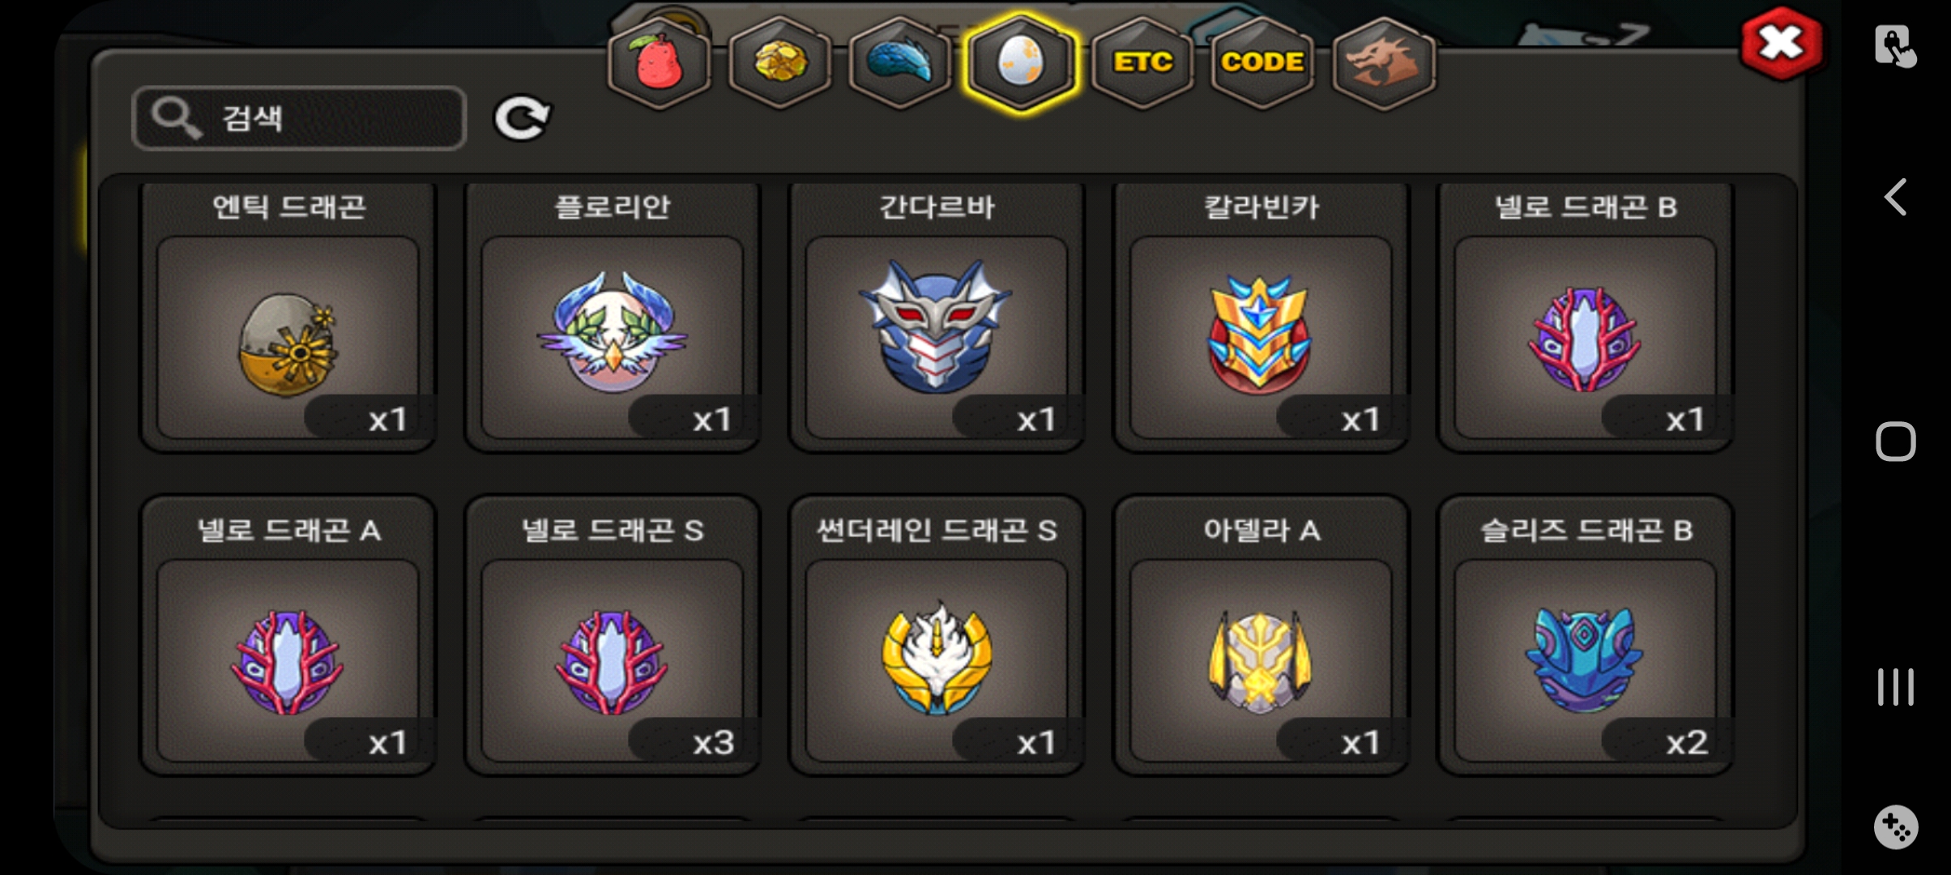The height and width of the screenshot is (875, 1951).
Task: Tap the Android back navigation arrow
Action: pyautogui.click(x=1895, y=197)
